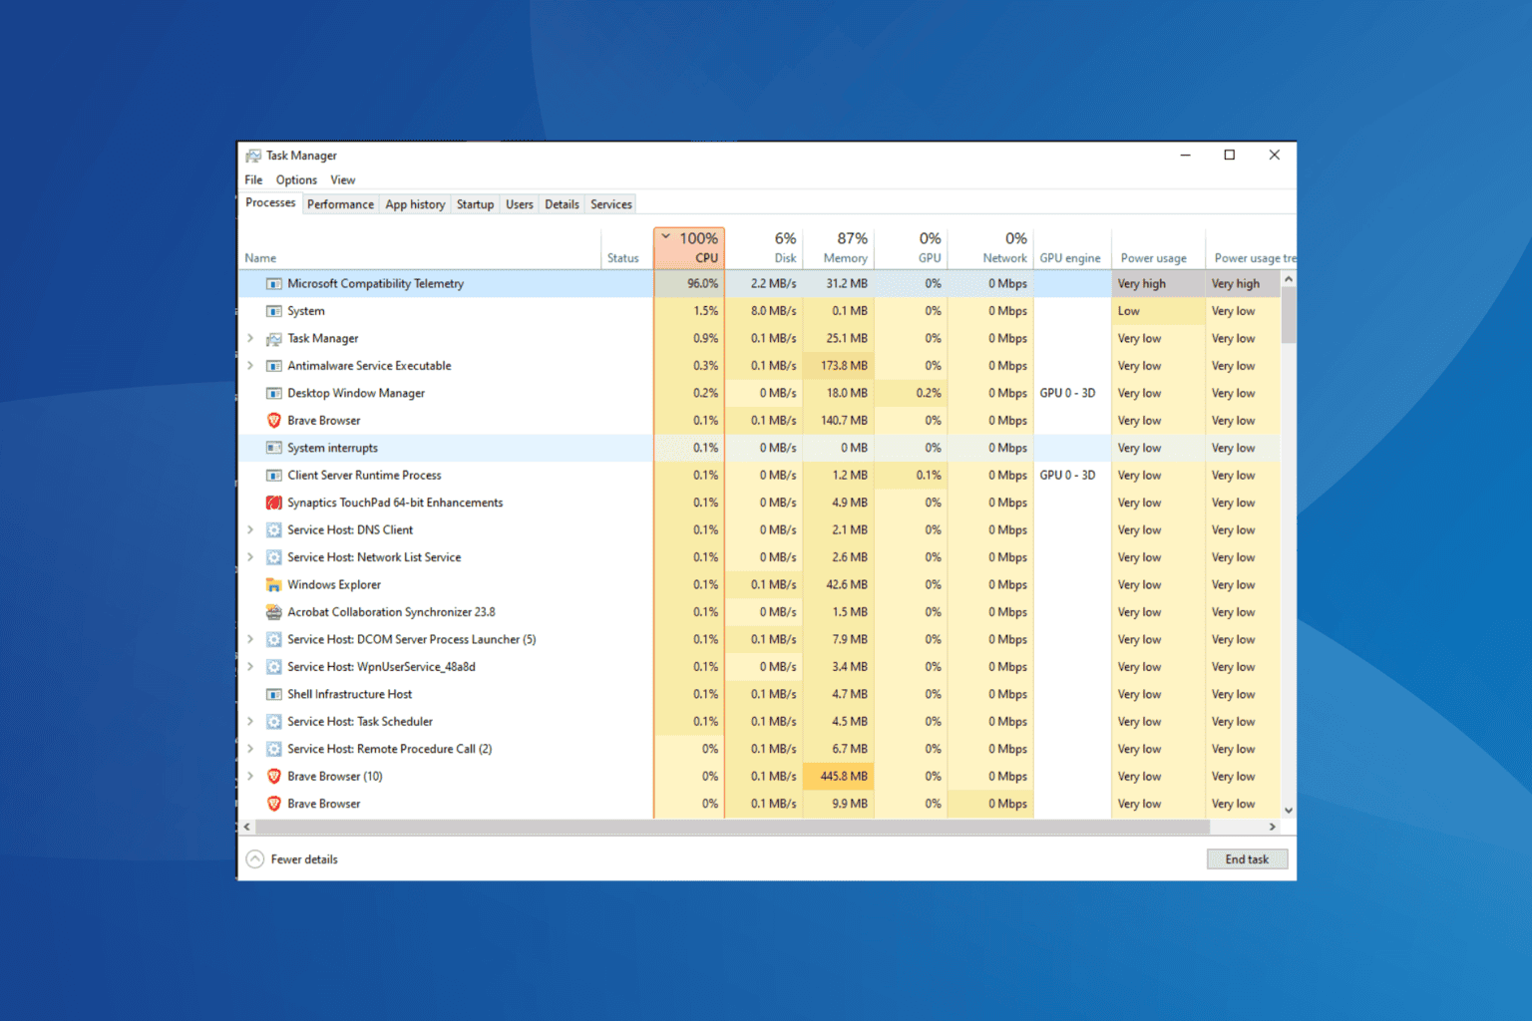Click the Service Host: Network List Service icon
Image resolution: width=1532 pixels, height=1021 pixels.
point(274,557)
